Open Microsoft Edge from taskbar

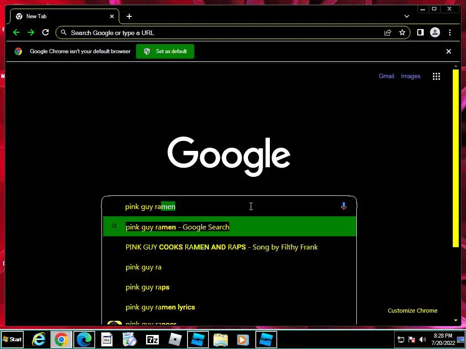[x=84, y=339]
